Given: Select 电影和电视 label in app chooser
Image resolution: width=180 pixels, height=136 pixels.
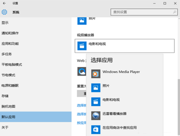Looking at the screenshot, I should pyautogui.click(x=111, y=100).
